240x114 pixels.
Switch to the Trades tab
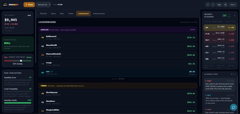click(71, 13)
